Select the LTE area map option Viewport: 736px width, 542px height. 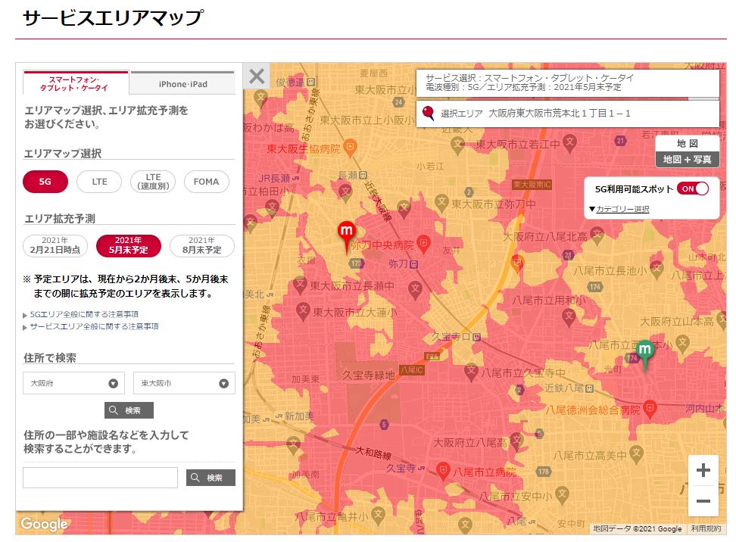(x=99, y=182)
